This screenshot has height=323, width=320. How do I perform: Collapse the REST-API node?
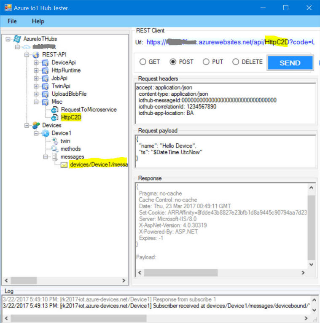[27, 54]
